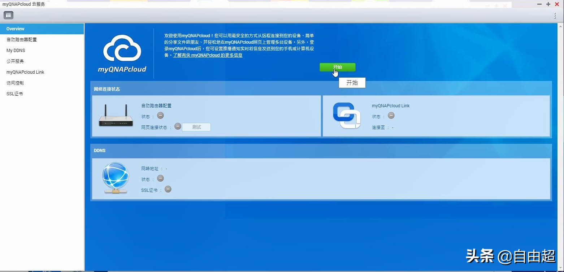Collapse the DDNS panel header
The image size is (564, 272).
coord(100,151)
